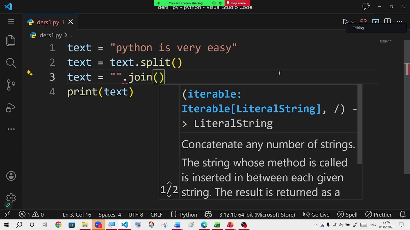Open File Explorer from taskbar
The width and height of the screenshot is (410, 230).
pos(85,225)
